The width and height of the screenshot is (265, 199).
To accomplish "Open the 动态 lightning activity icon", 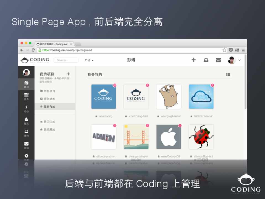I will click(26, 109).
